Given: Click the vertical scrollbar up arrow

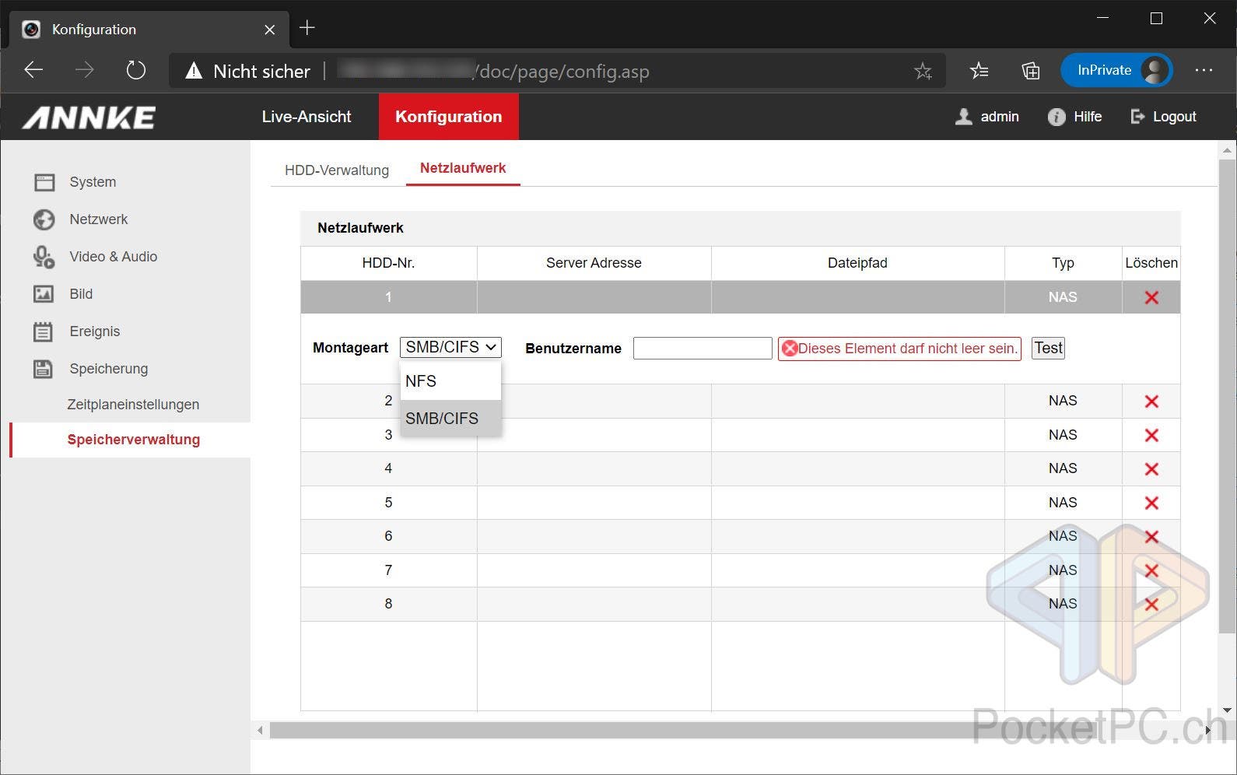Looking at the screenshot, I should pos(1227,150).
